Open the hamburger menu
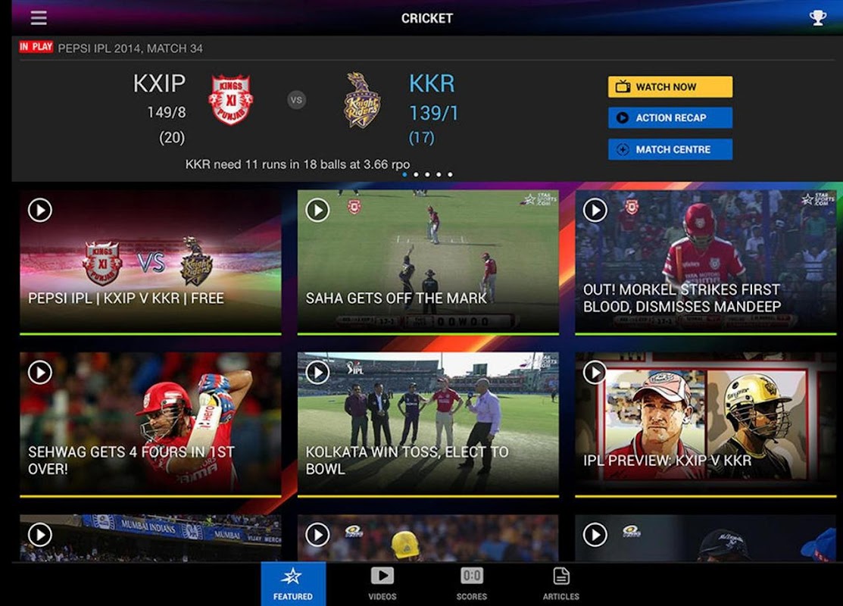Screen dimensions: 843x606 (39, 17)
